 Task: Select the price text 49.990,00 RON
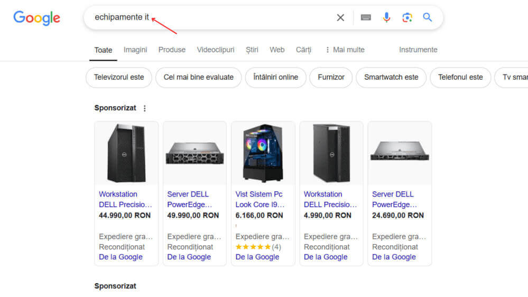[193, 216]
